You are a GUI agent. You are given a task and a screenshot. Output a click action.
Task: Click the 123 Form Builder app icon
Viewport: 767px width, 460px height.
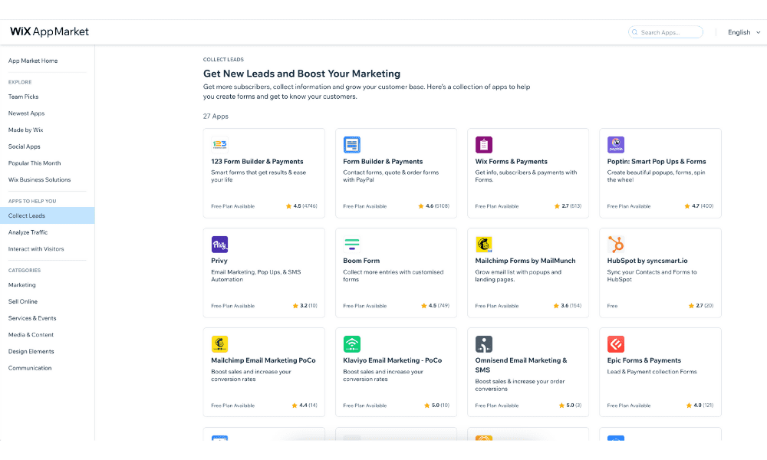point(219,145)
